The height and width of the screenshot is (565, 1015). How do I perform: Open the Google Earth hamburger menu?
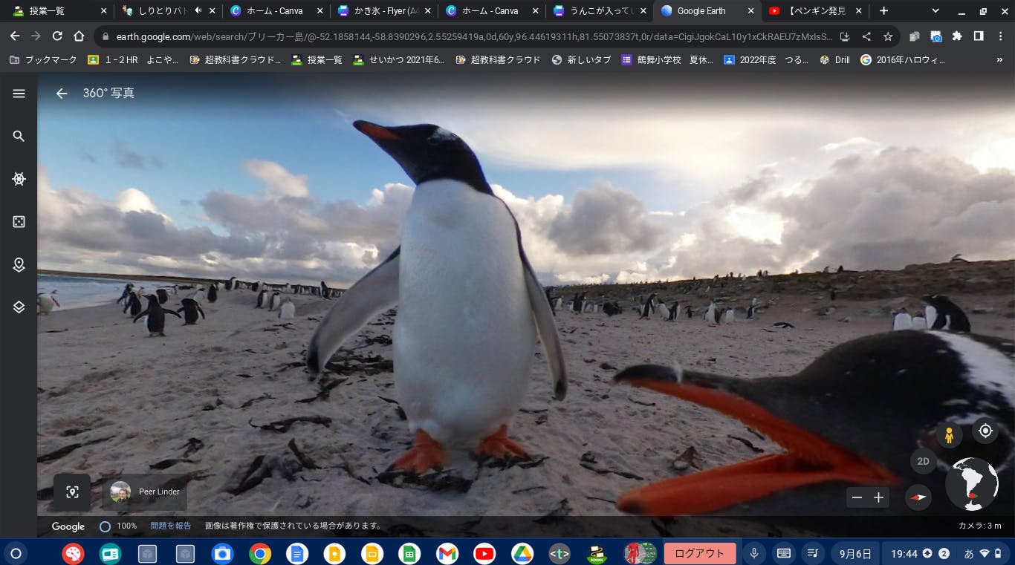tap(19, 94)
